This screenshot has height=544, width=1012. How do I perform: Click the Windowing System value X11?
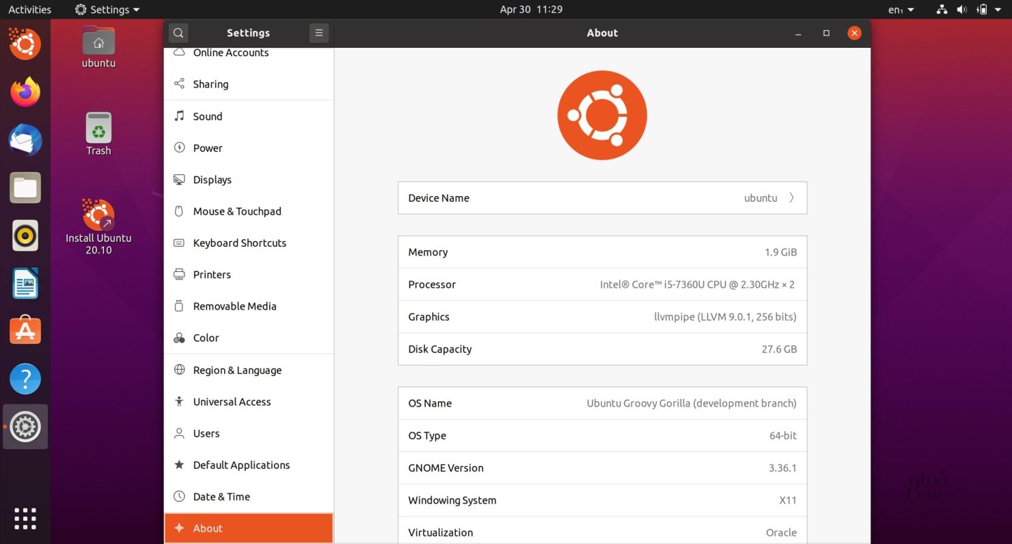788,500
